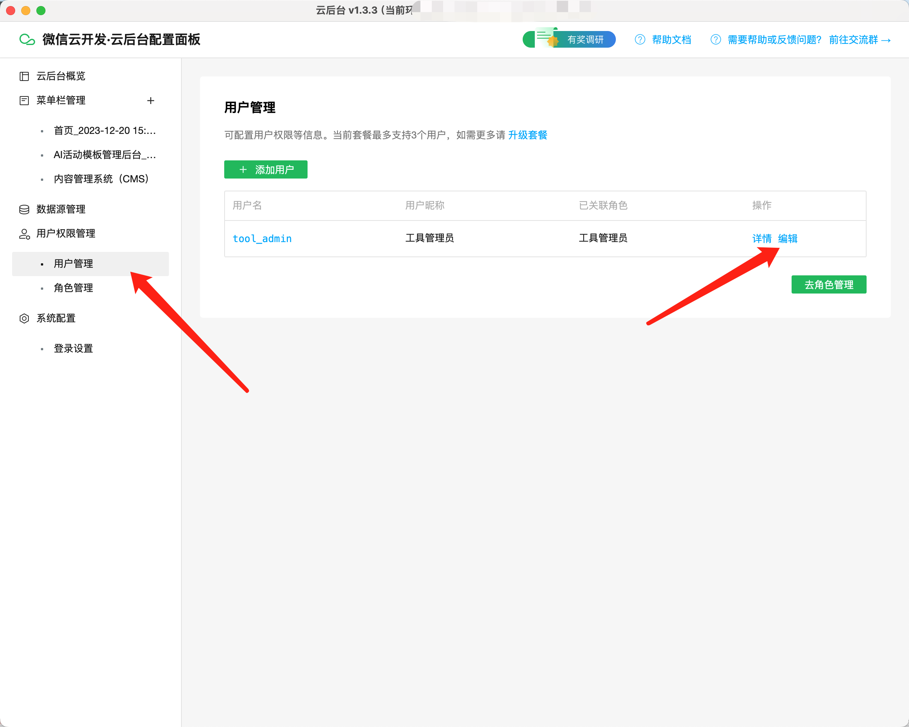Click the 菜单栏管理 menu icon
The height and width of the screenshot is (727, 909).
coord(24,101)
